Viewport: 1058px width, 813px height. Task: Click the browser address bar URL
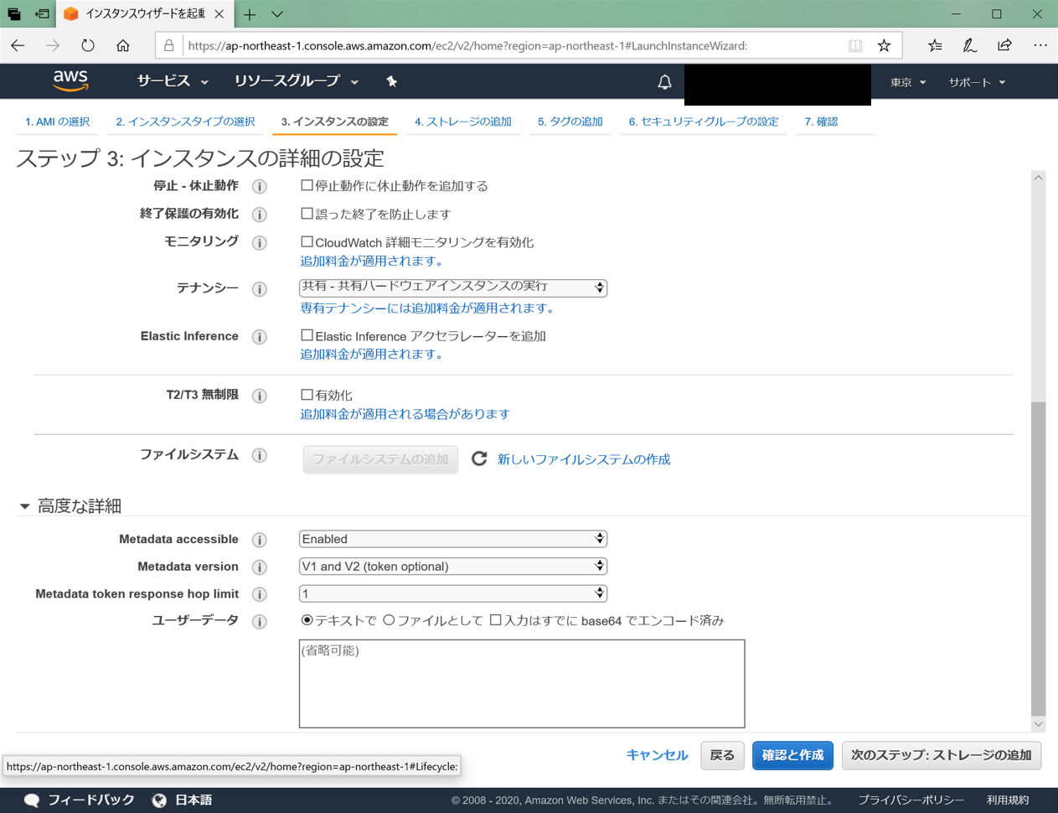[467, 45]
